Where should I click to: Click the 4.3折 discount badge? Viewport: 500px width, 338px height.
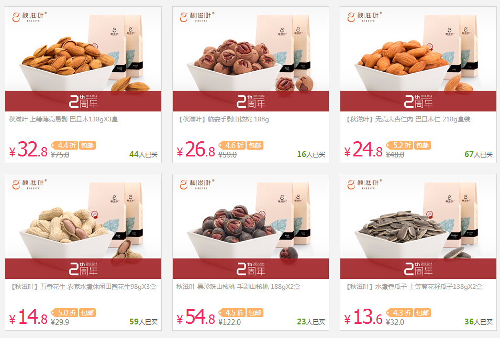[399, 313]
